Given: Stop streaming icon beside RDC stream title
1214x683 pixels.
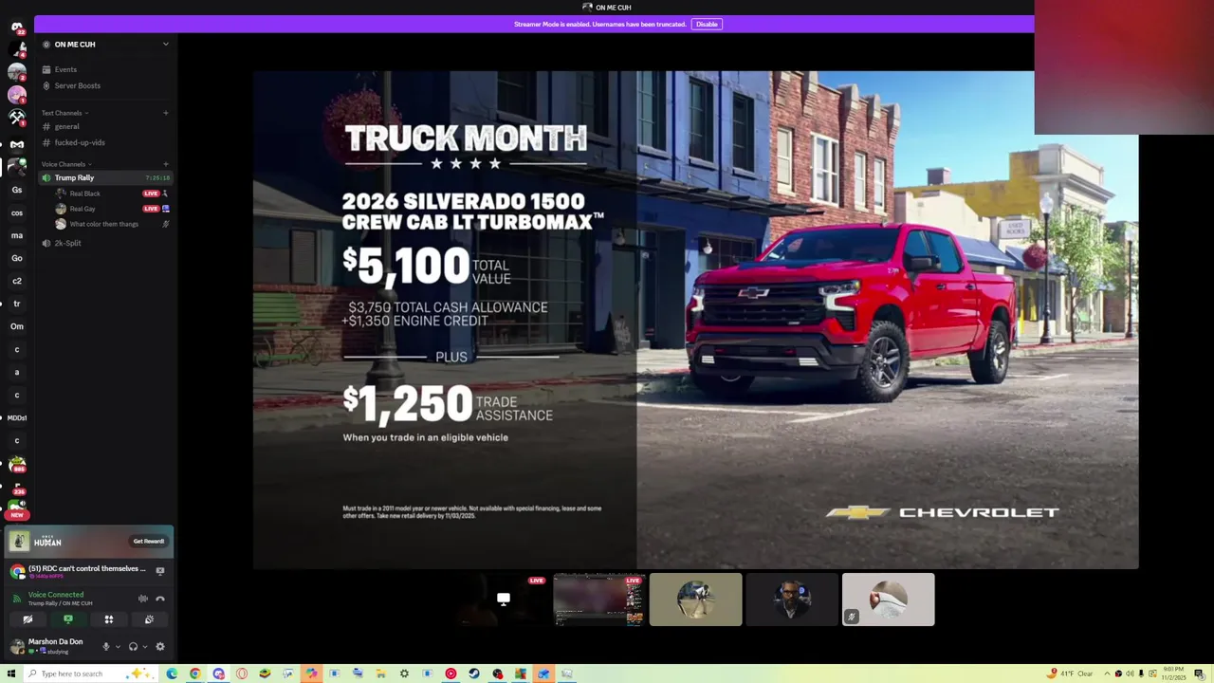Looking at the screenshot, I should 160,571.
